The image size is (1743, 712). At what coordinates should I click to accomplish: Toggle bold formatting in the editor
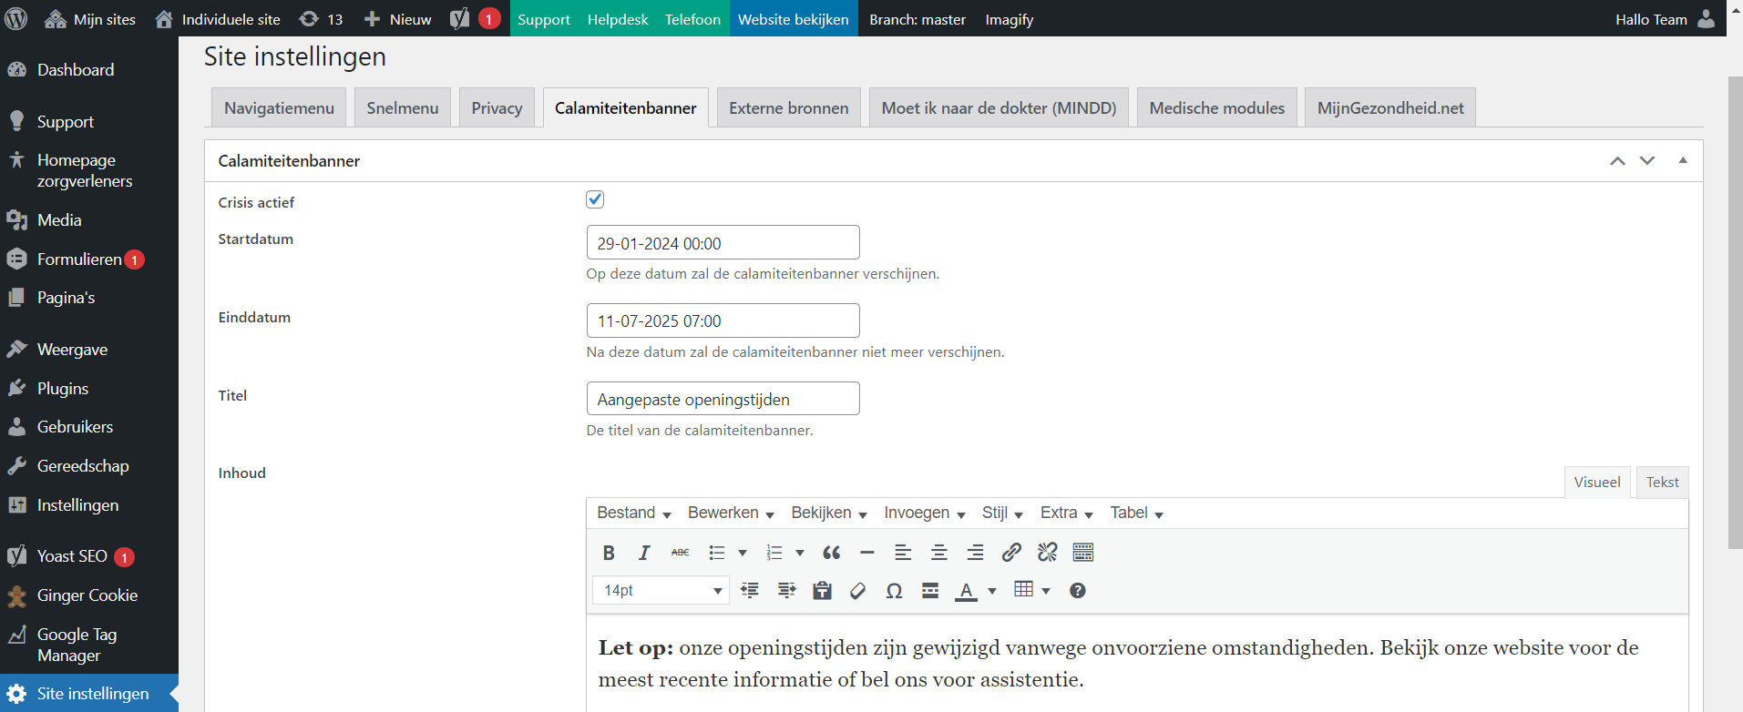tap(609, 553)
